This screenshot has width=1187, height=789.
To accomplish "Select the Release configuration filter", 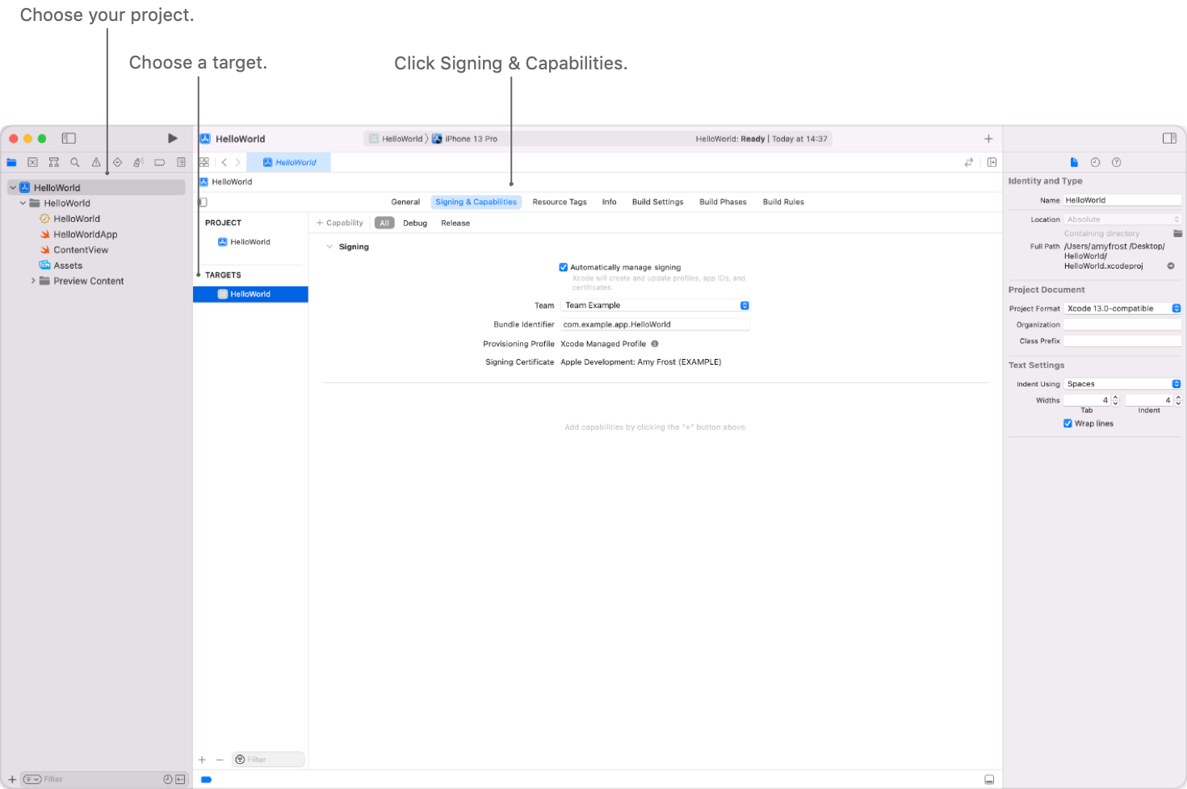I will coord(455,223).
